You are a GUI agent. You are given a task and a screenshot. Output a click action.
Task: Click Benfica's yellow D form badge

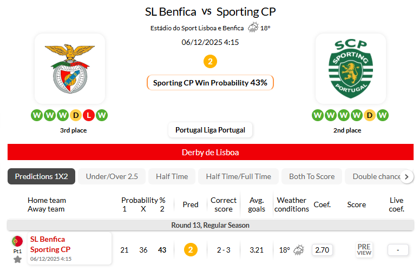[x=76, y=115]
